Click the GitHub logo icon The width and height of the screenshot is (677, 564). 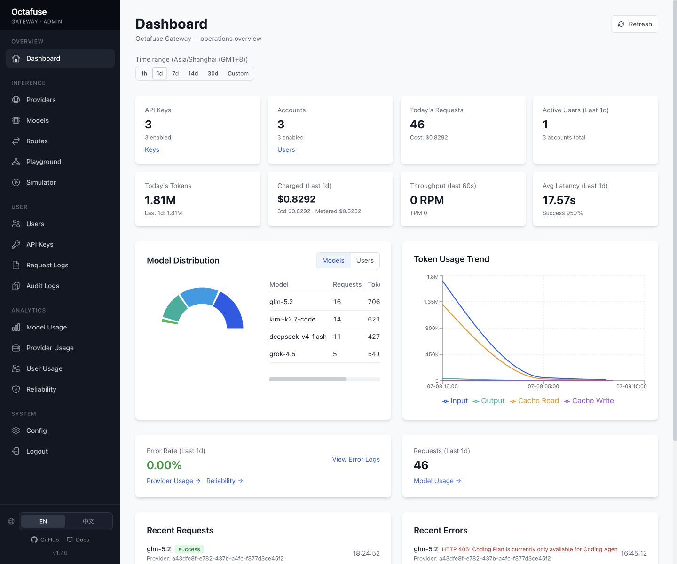(34, 540)
